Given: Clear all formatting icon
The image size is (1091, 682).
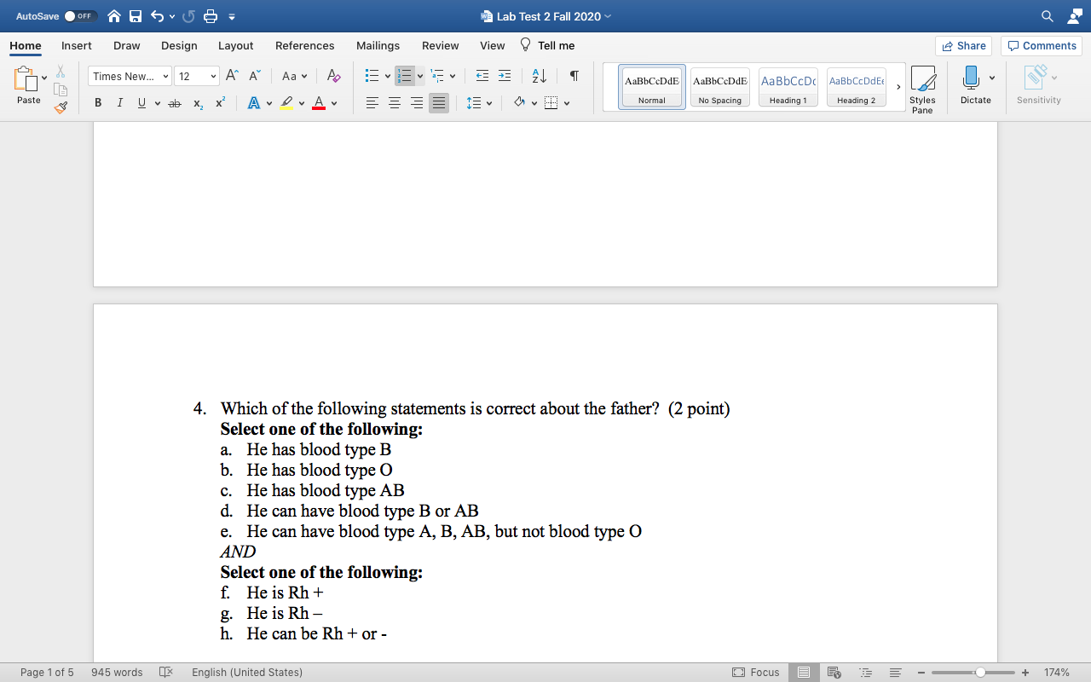Looking at the screenshot, I should [333, 76].
